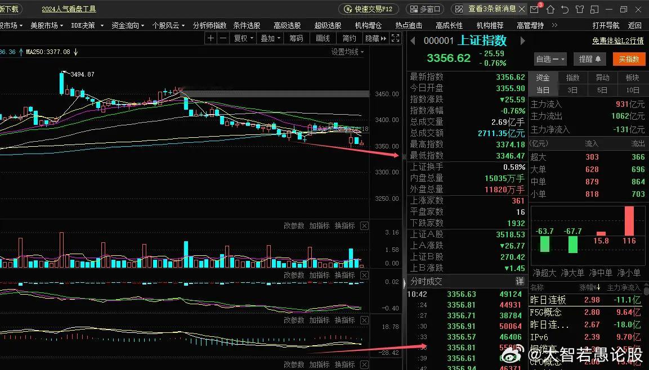
Task: Close the bottom indicator panel
Action: point(364,364)
